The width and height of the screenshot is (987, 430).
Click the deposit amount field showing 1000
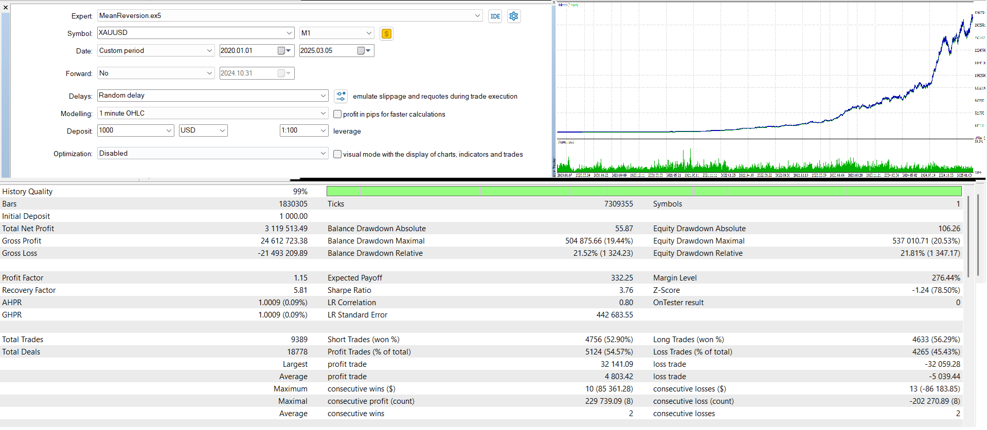(x=131, y=130)
